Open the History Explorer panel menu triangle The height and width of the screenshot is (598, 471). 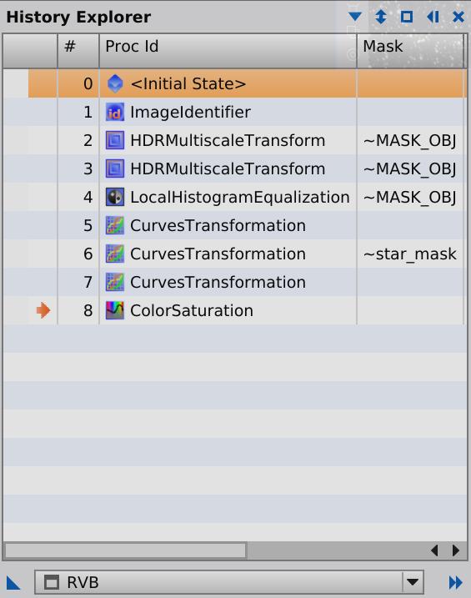(355, 17)
